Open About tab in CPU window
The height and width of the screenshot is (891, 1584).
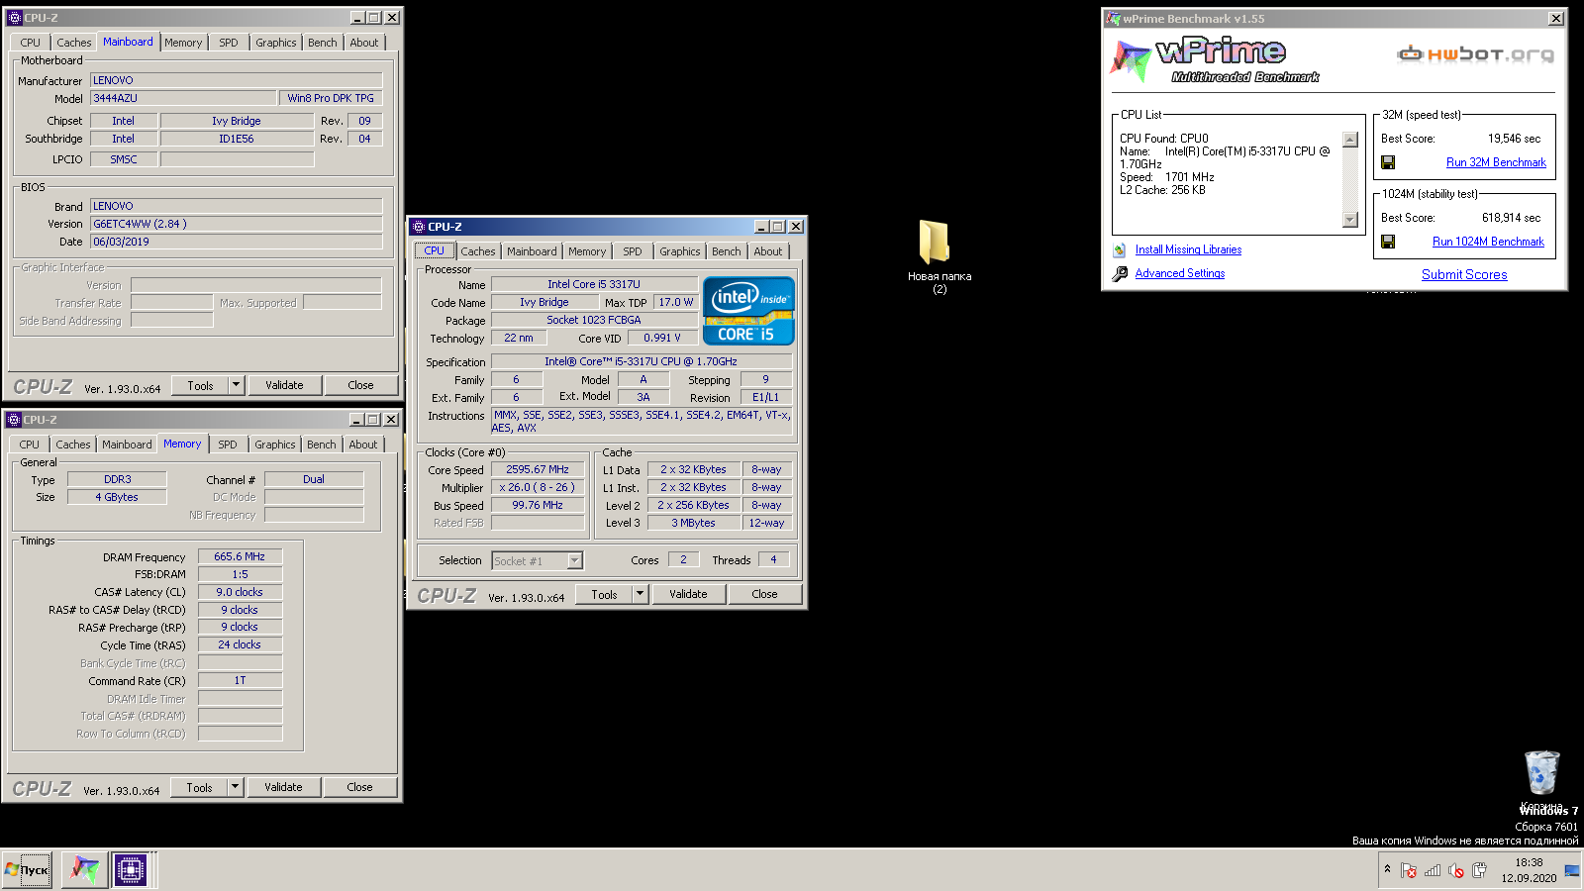(768, 251)
